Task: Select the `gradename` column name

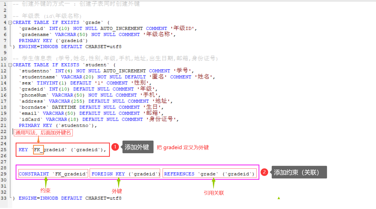Action: [x=35, y=35]
